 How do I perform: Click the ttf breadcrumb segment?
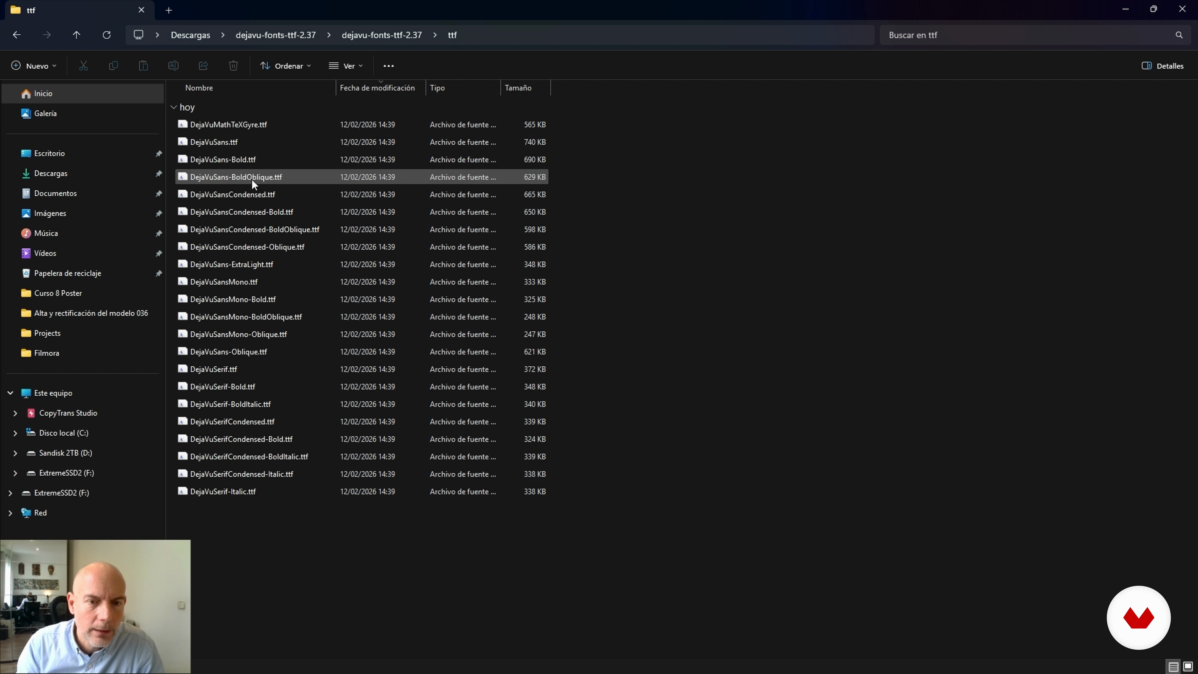[x=452, y=35]
